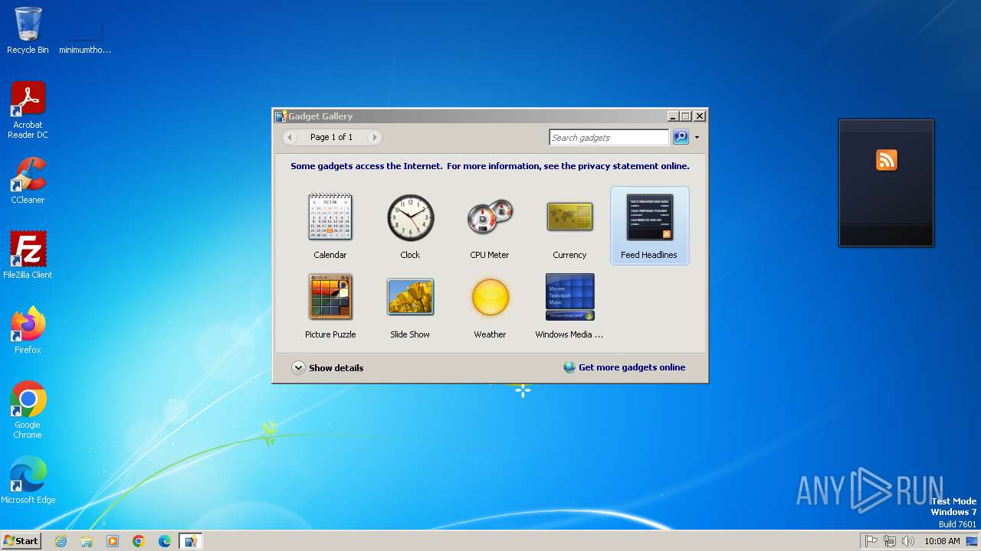Select the Firefox desktop shortcut

click(x=28, y=331)
